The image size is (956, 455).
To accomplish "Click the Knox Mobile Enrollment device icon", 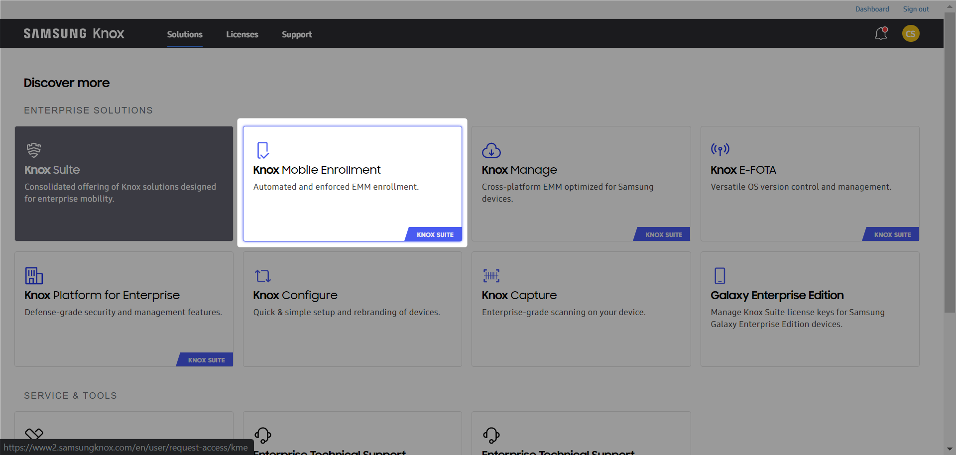I will tap(263, 150).
